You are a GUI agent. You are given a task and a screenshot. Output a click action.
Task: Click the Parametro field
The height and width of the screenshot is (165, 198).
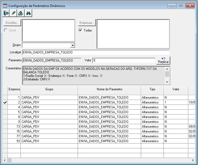pos(52,60)
